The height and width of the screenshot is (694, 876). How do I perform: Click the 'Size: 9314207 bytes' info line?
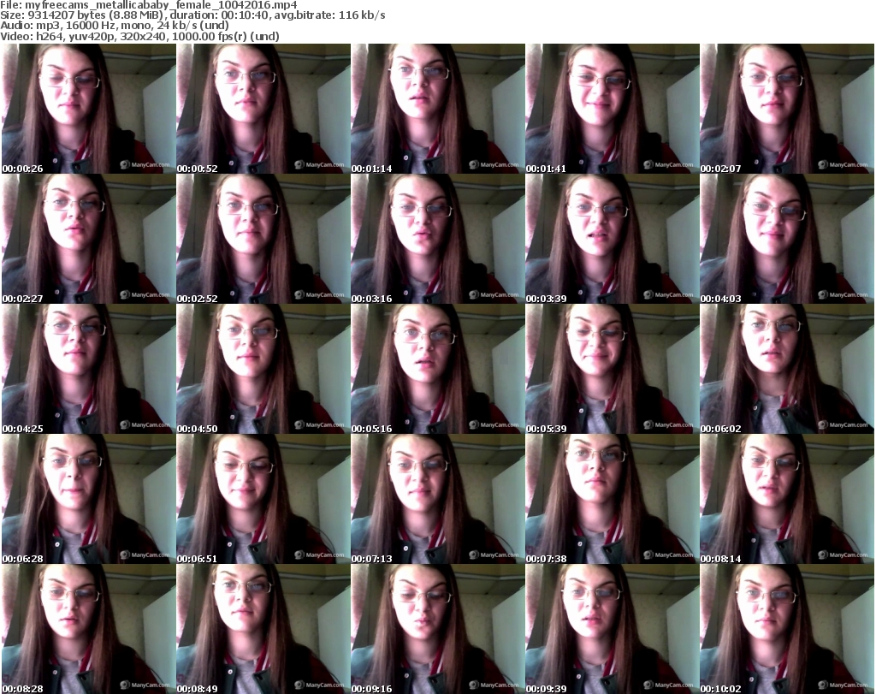(192, 15)
